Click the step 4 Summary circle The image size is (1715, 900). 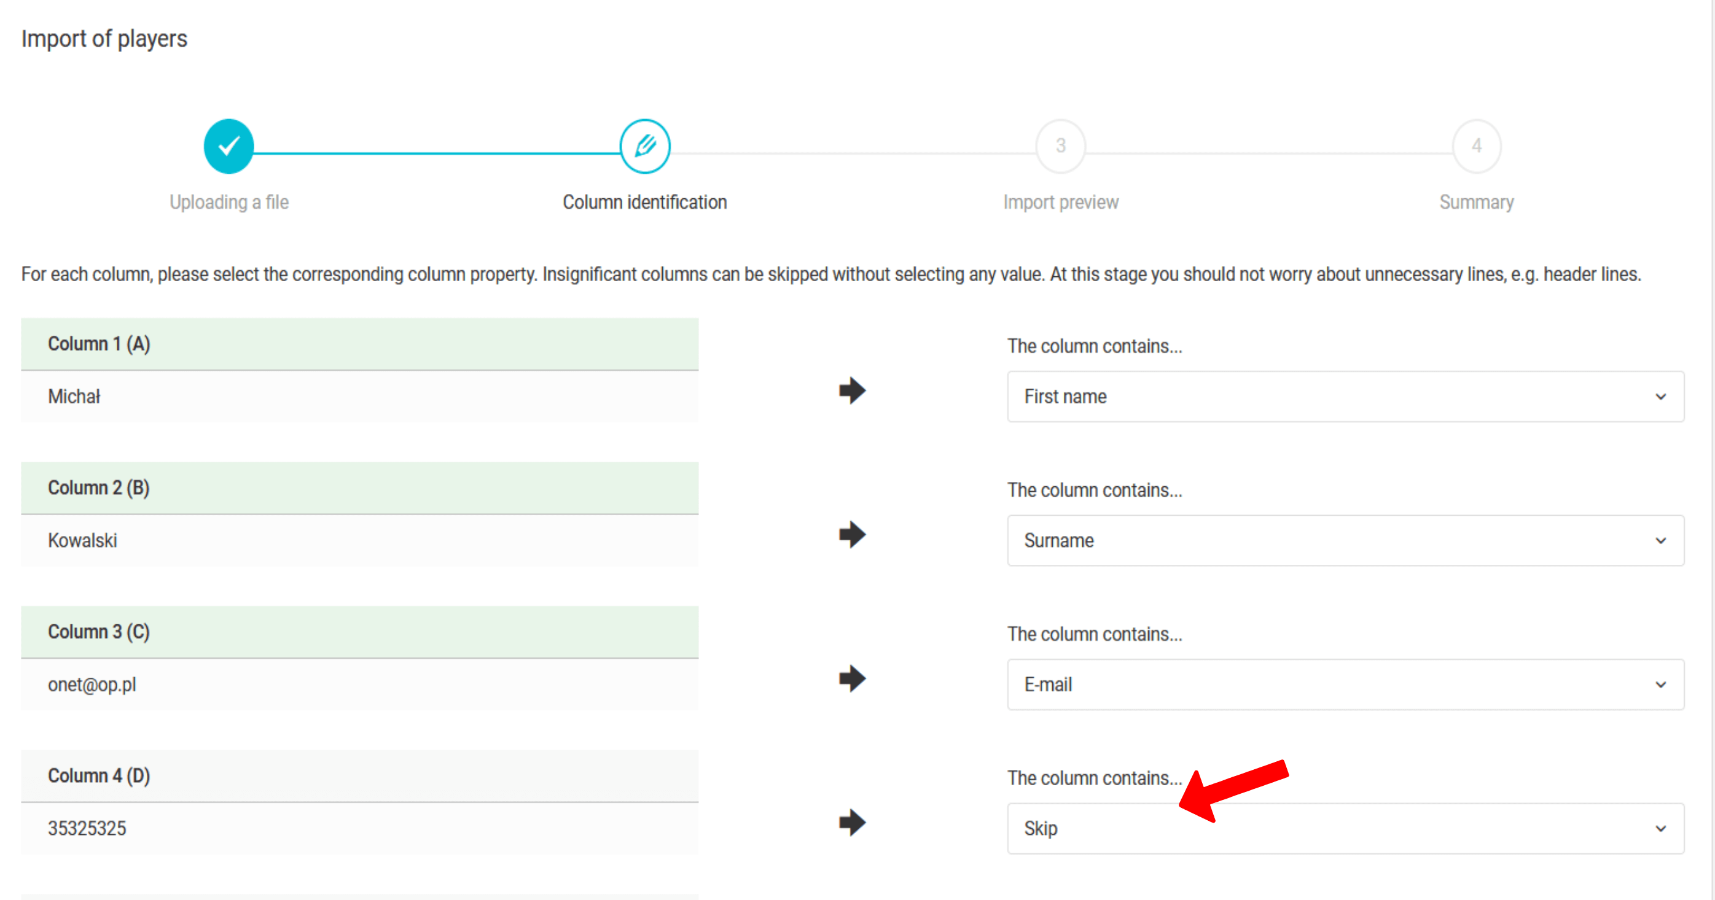click(1476, 146)
